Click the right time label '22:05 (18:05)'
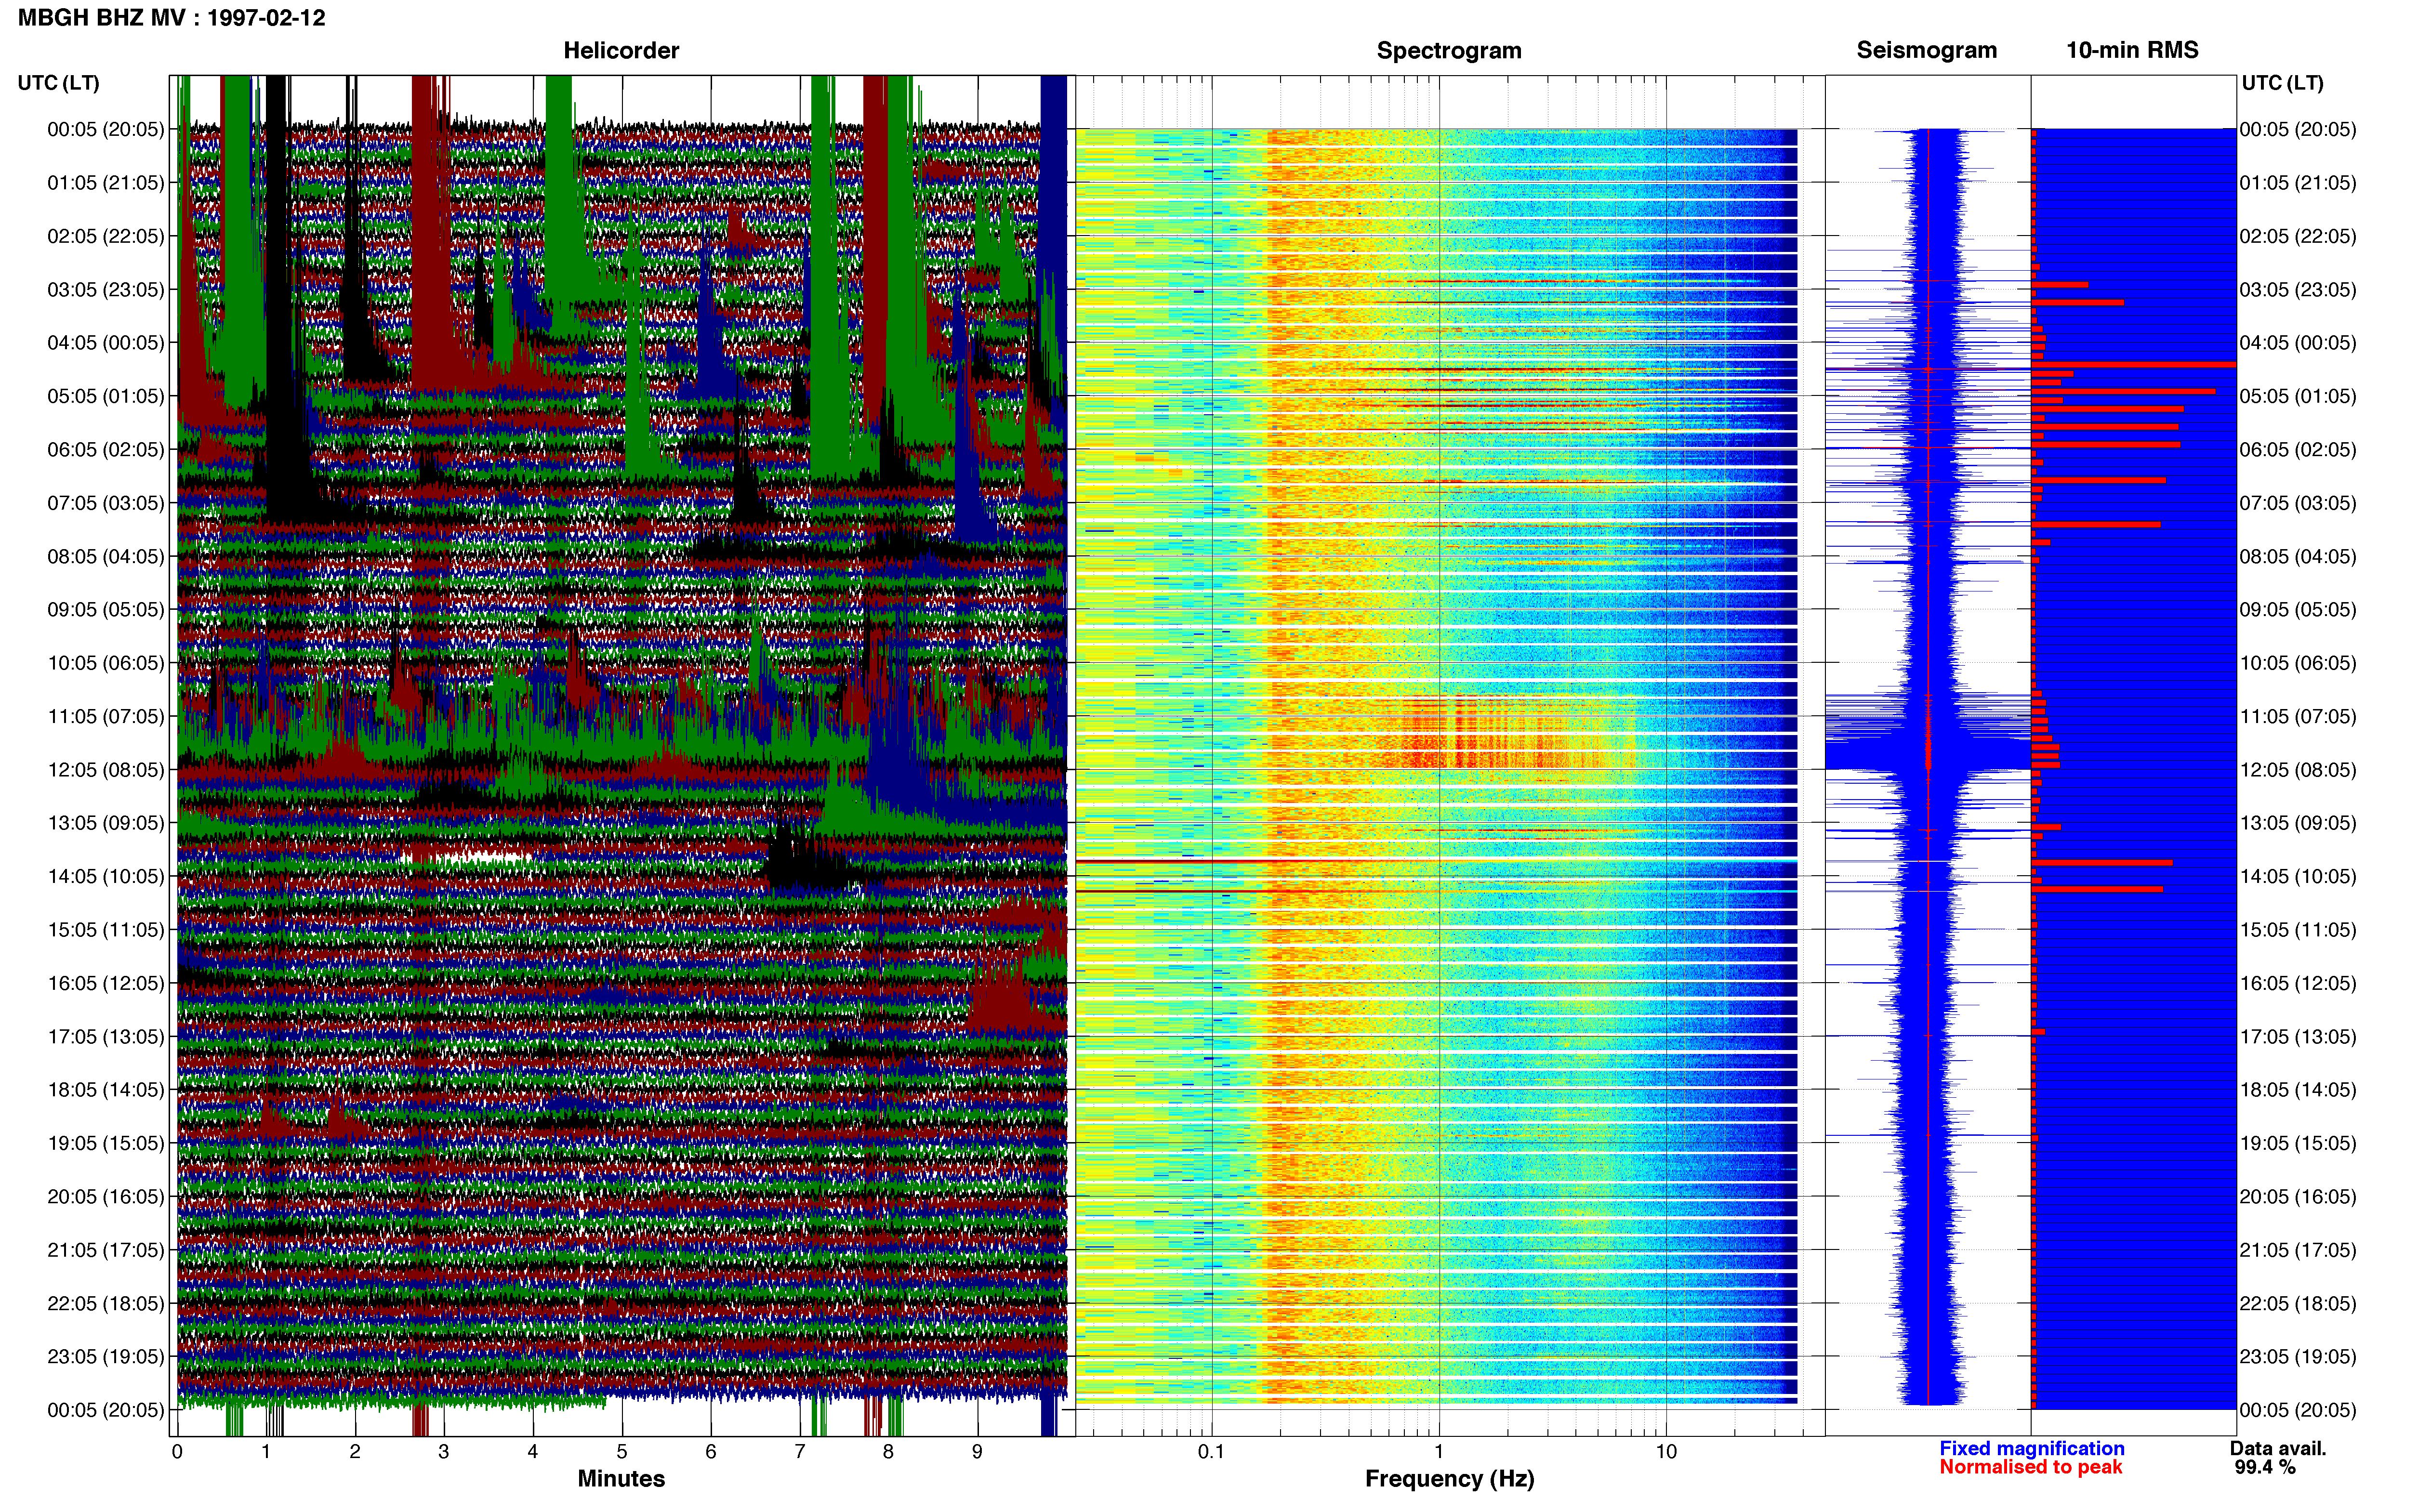This screenshot has width=2418, height=1512. point(2298,1303)
